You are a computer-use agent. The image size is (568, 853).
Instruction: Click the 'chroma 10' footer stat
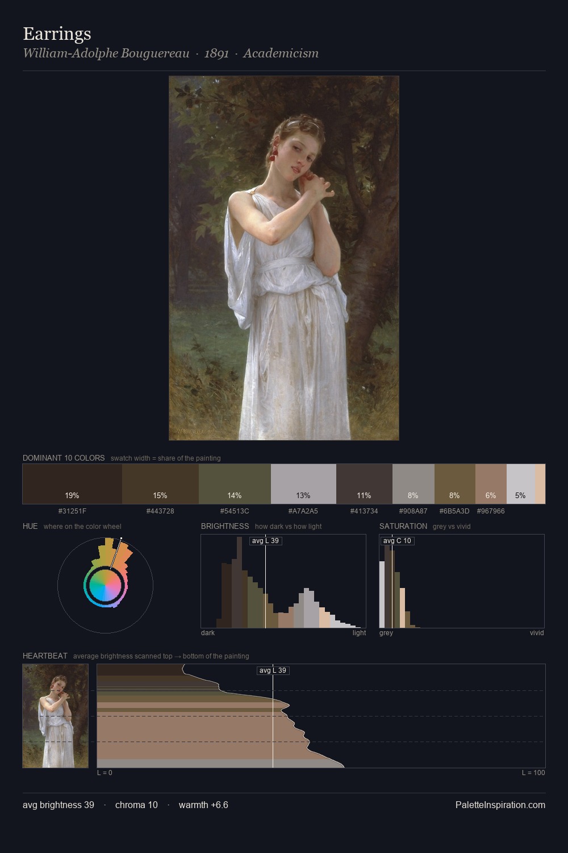136,805
